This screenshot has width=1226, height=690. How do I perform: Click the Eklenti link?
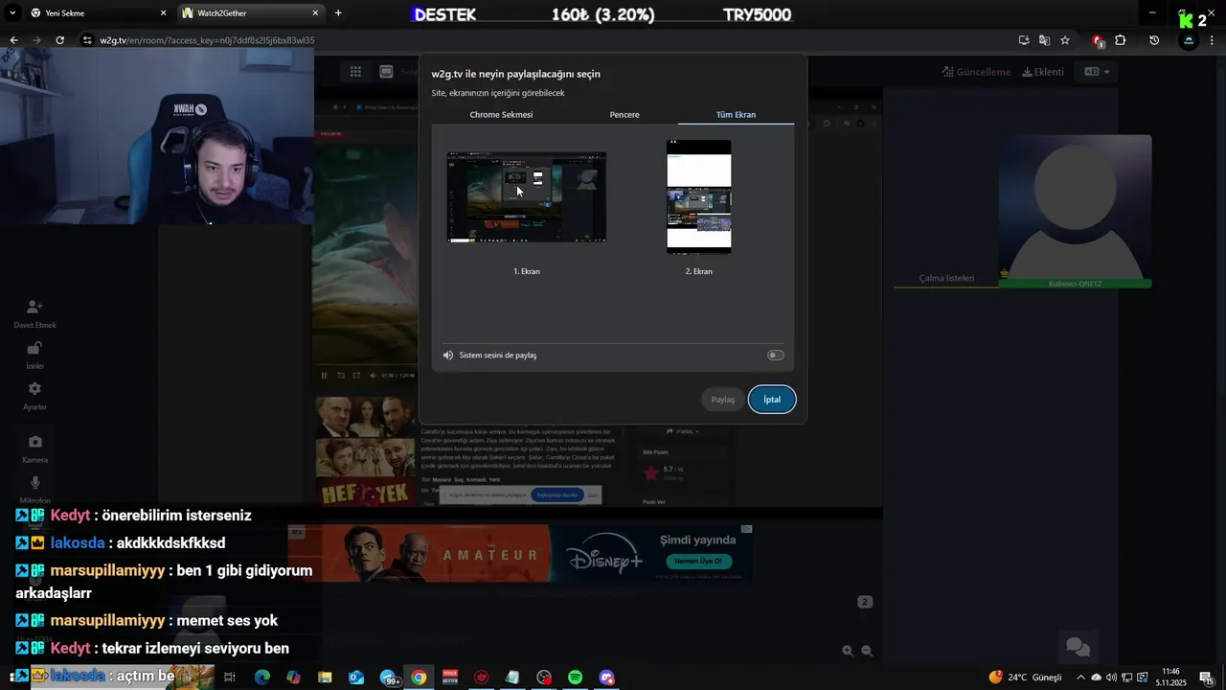tap(1043, 72)
